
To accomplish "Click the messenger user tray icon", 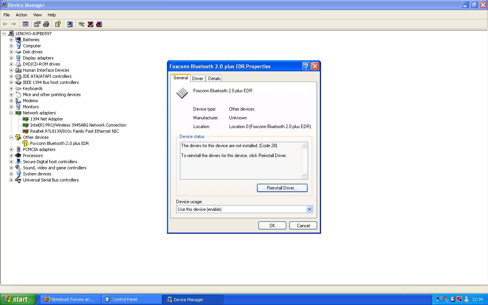I will [466, 299].
